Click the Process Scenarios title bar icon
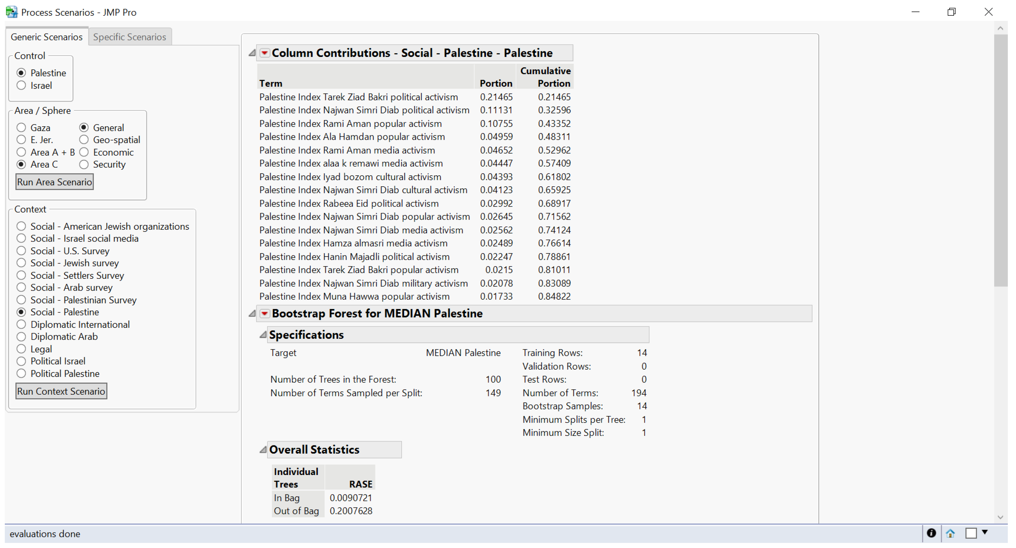The image size is (1016, 548). [12, 12]
